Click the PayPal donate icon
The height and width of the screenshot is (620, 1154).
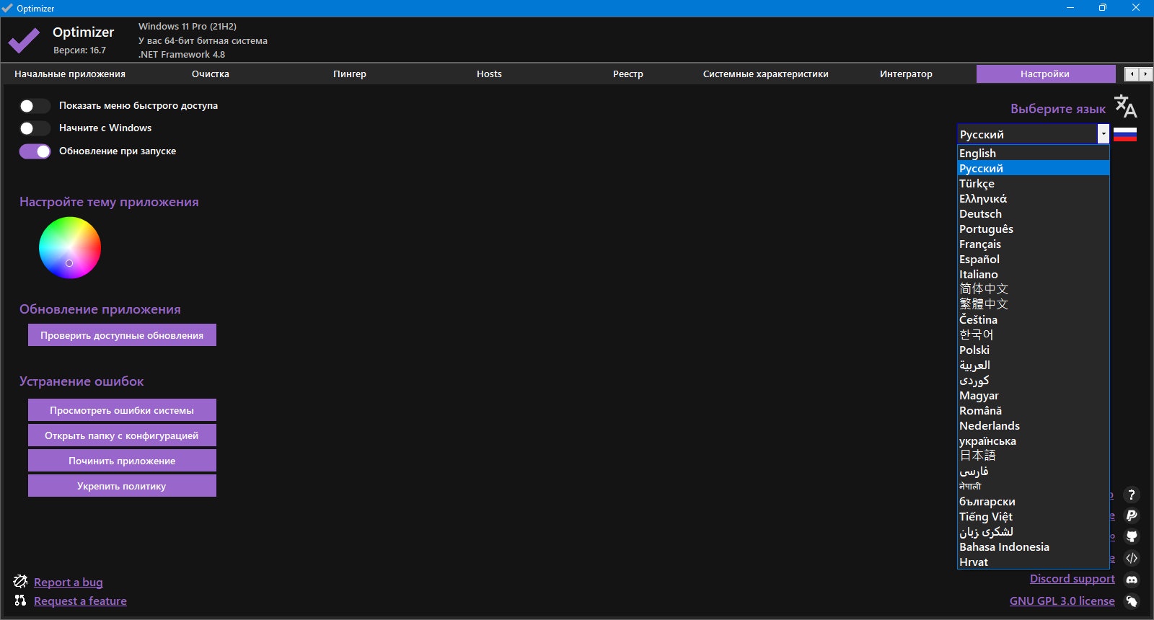pyautogui.click(x=1132, y=515)
